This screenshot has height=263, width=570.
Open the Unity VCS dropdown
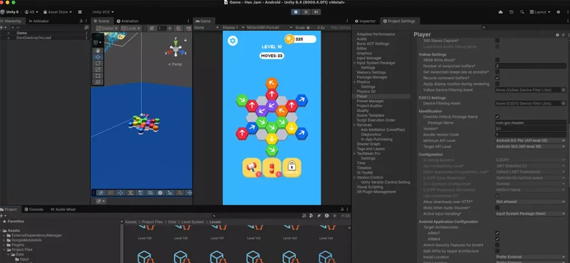[x=103, y=12]
